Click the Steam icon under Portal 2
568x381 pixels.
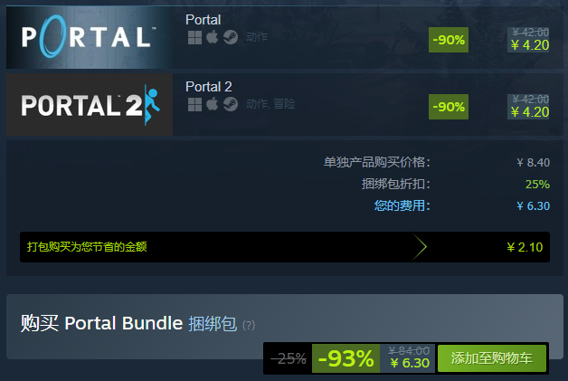pyautogui.click(x=231, y=104)
